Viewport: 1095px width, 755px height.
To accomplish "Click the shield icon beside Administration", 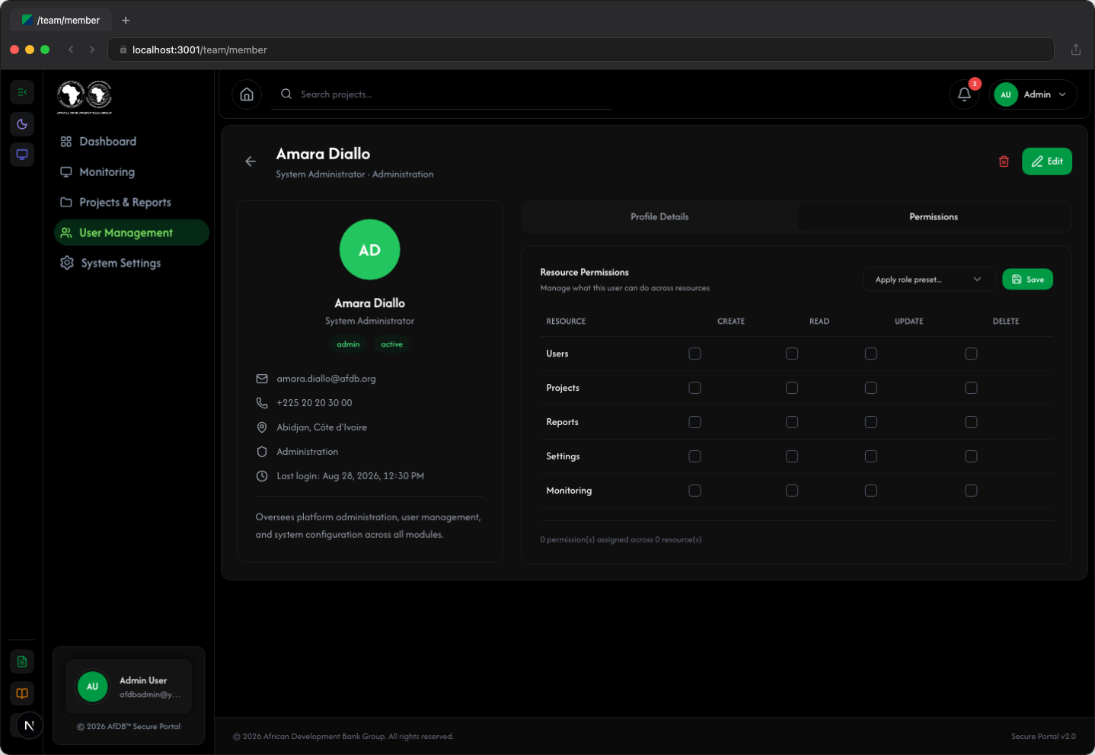I will tap(262, 452).
